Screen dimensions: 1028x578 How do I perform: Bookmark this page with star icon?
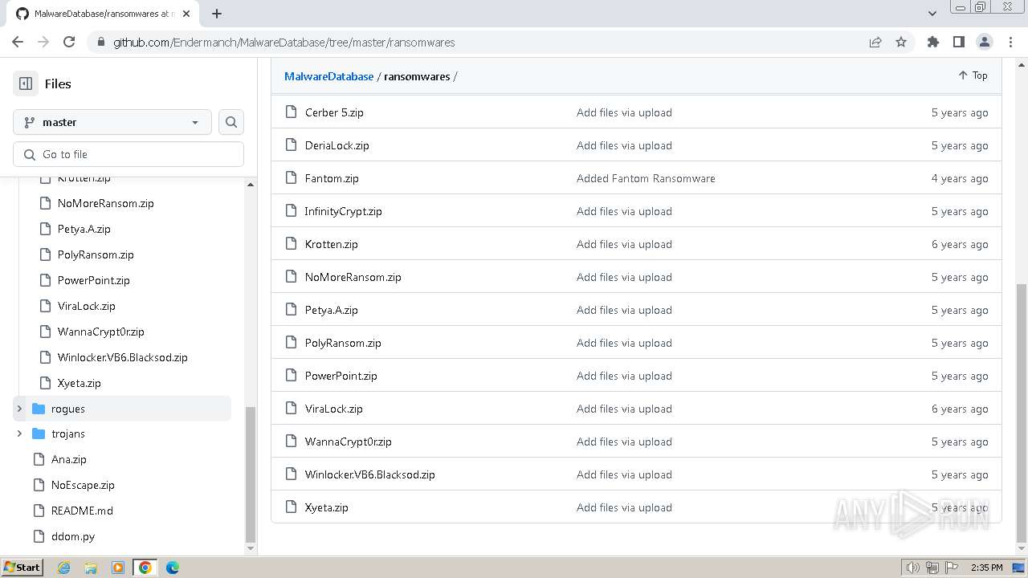click(x=901, y=42)
